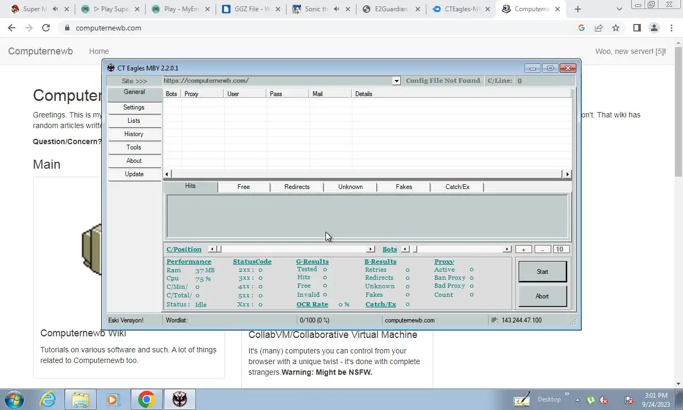Reload the page with refresh icon

tap(46, 28)
